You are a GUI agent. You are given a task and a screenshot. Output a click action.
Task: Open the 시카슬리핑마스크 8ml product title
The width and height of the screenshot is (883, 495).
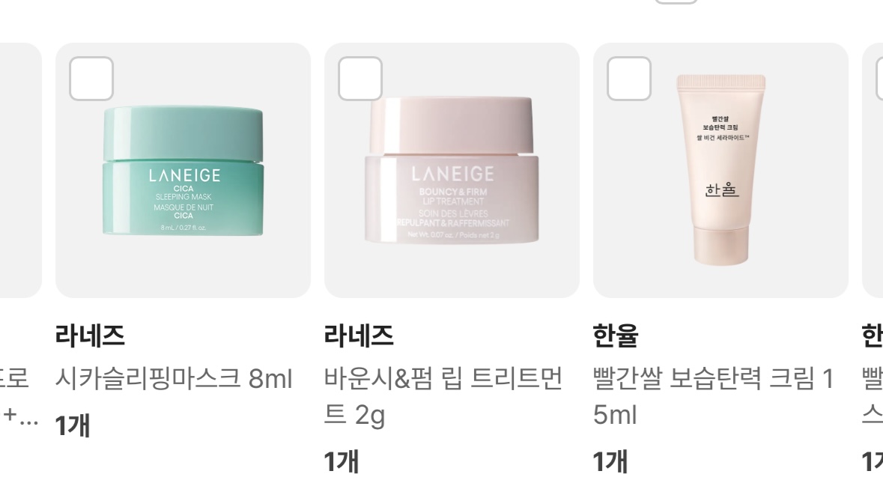point(174,378)
